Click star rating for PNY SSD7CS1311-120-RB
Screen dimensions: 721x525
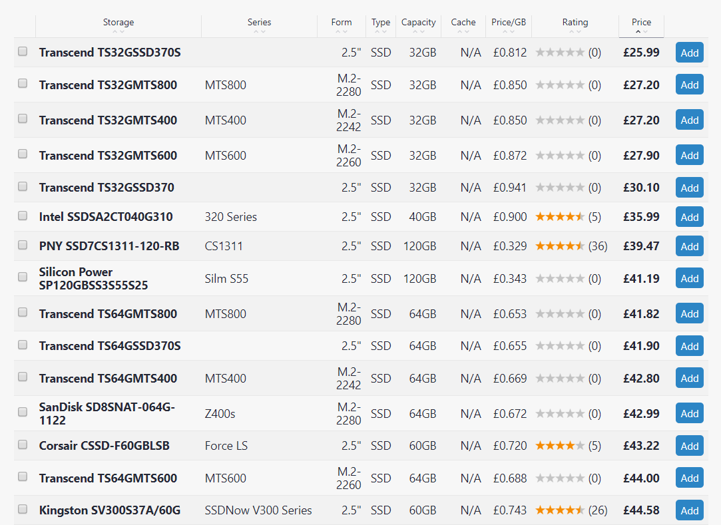[560, 246]
